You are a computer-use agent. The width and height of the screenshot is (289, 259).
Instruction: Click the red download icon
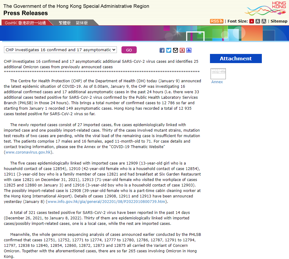[182, 50]
